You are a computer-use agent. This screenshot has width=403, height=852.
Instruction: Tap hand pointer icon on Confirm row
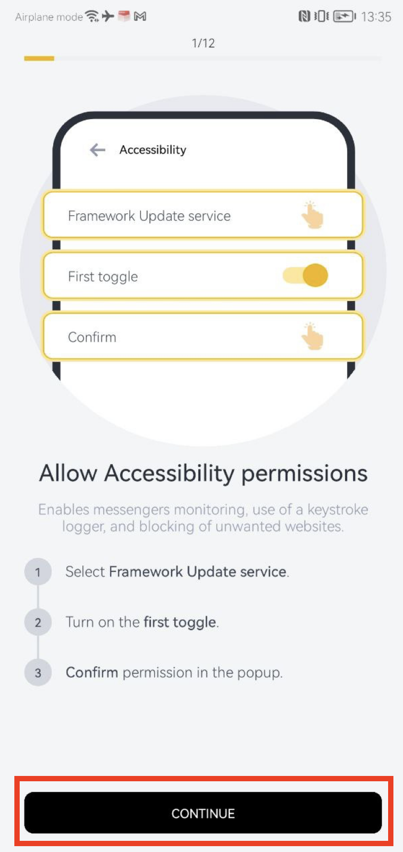[x=312, y=336]
